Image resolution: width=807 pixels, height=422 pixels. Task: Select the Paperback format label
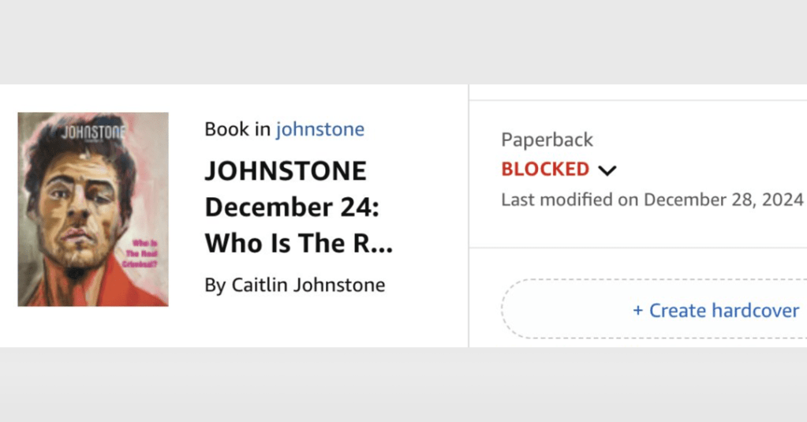547,140
